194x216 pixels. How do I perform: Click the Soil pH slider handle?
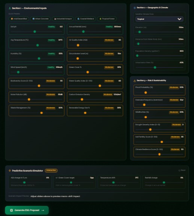click(x=35, y=32)
